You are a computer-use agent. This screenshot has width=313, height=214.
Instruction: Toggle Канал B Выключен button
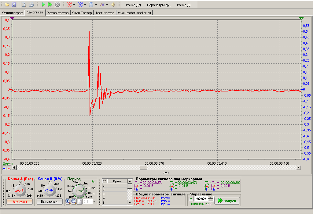coord(49,202)
